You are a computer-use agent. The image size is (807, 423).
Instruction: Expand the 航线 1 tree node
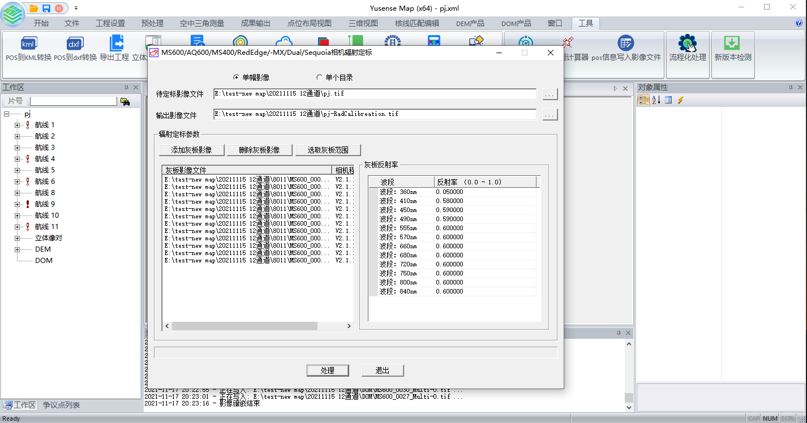pyautogui.click(x=17, y=125)
